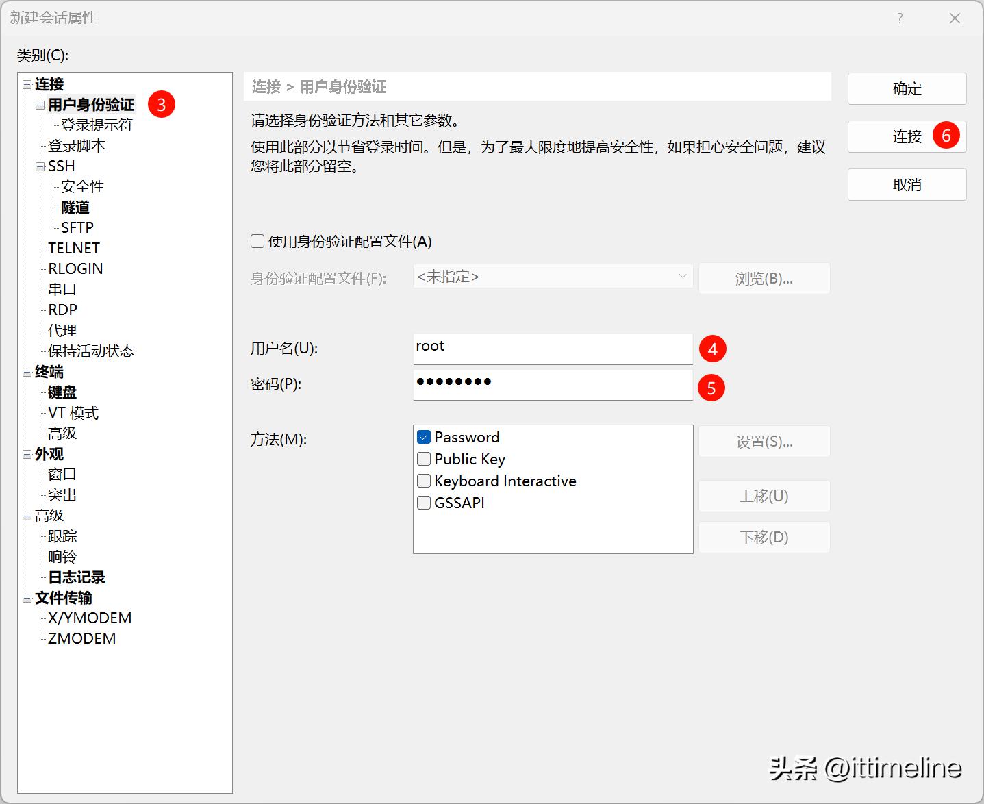Collapse the SSH tree node
Image resolution: width=984 pixels, height=804 pixels.
(x=40, y=166)
